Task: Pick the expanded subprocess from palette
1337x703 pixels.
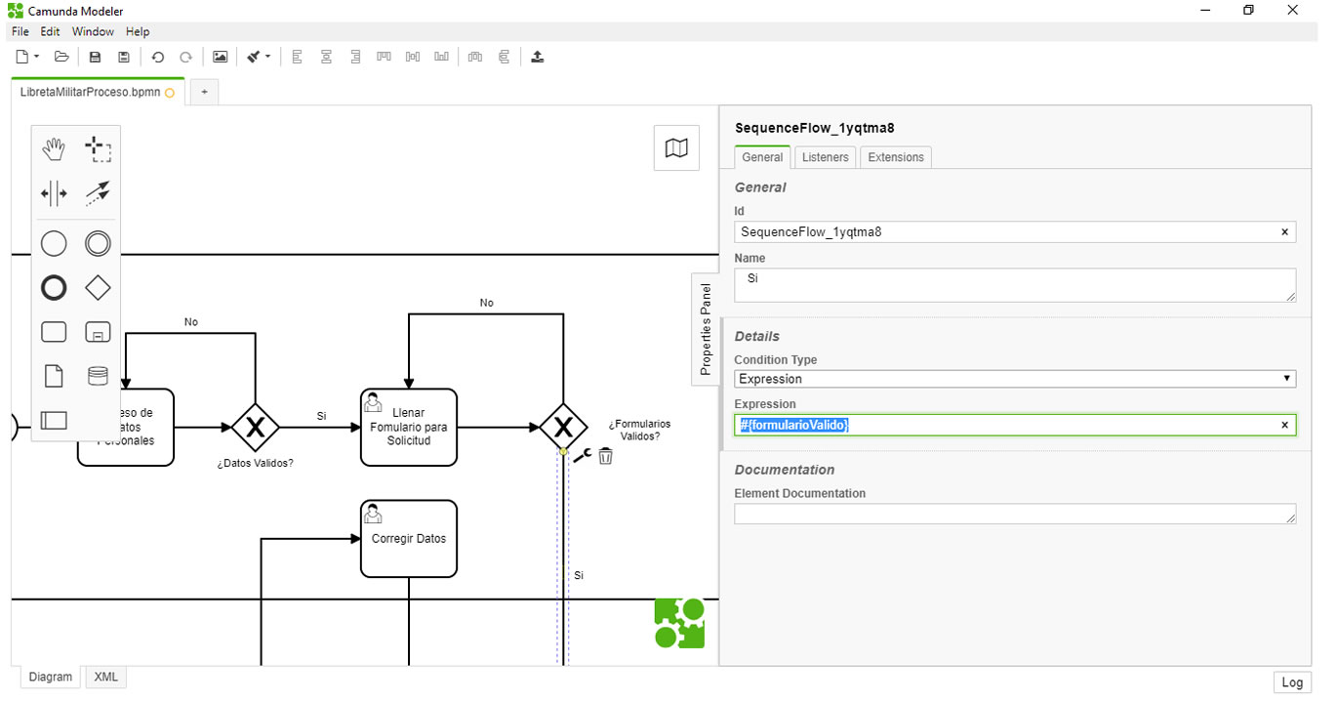Action: 98,332
